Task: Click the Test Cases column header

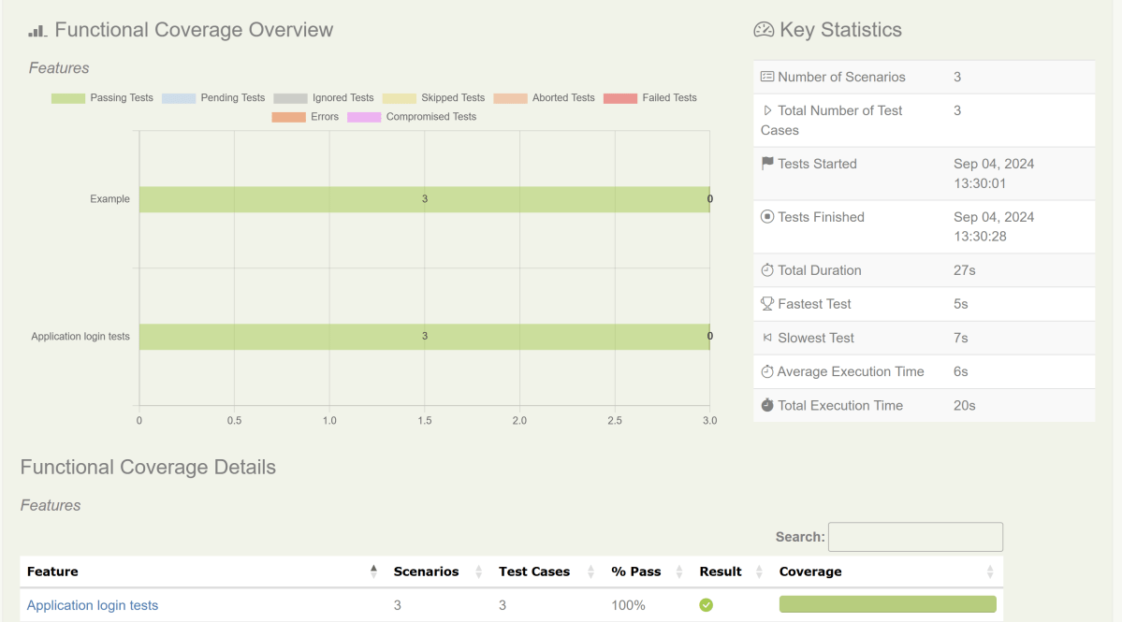Action: [x=534, y=571]
